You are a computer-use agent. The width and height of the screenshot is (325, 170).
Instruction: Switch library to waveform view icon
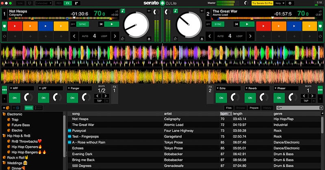[29, 108]
